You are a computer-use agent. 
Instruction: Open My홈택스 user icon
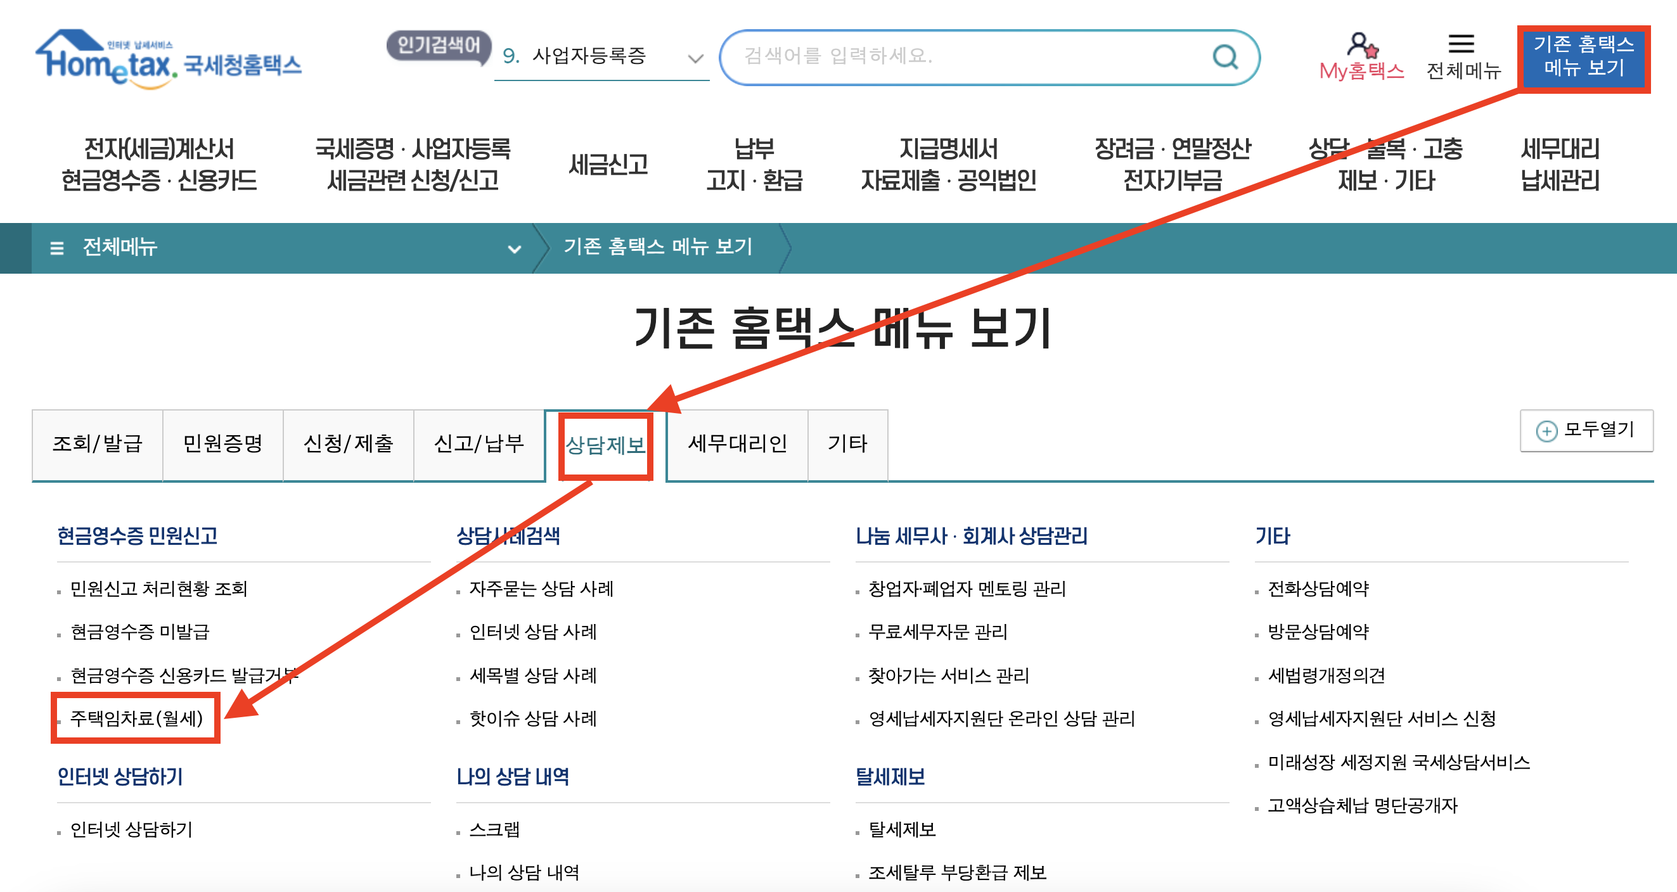coord(1362,46)
